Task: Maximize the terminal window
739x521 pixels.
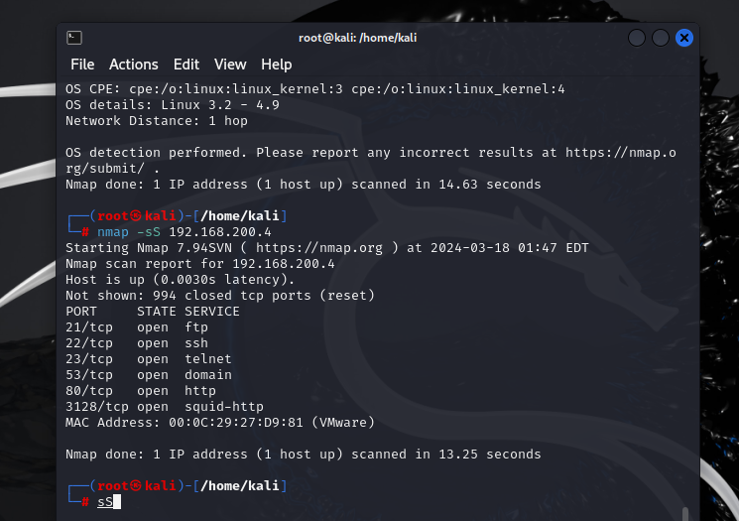Action: (x=661, y=38)
